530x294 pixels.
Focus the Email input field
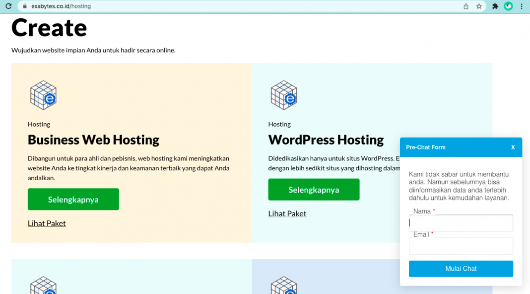[461, 246]
